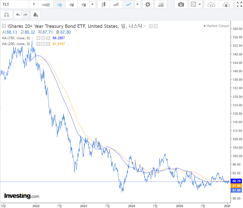
Task: Add a price alert with bell icon
Action: click(x=36, y=15)
